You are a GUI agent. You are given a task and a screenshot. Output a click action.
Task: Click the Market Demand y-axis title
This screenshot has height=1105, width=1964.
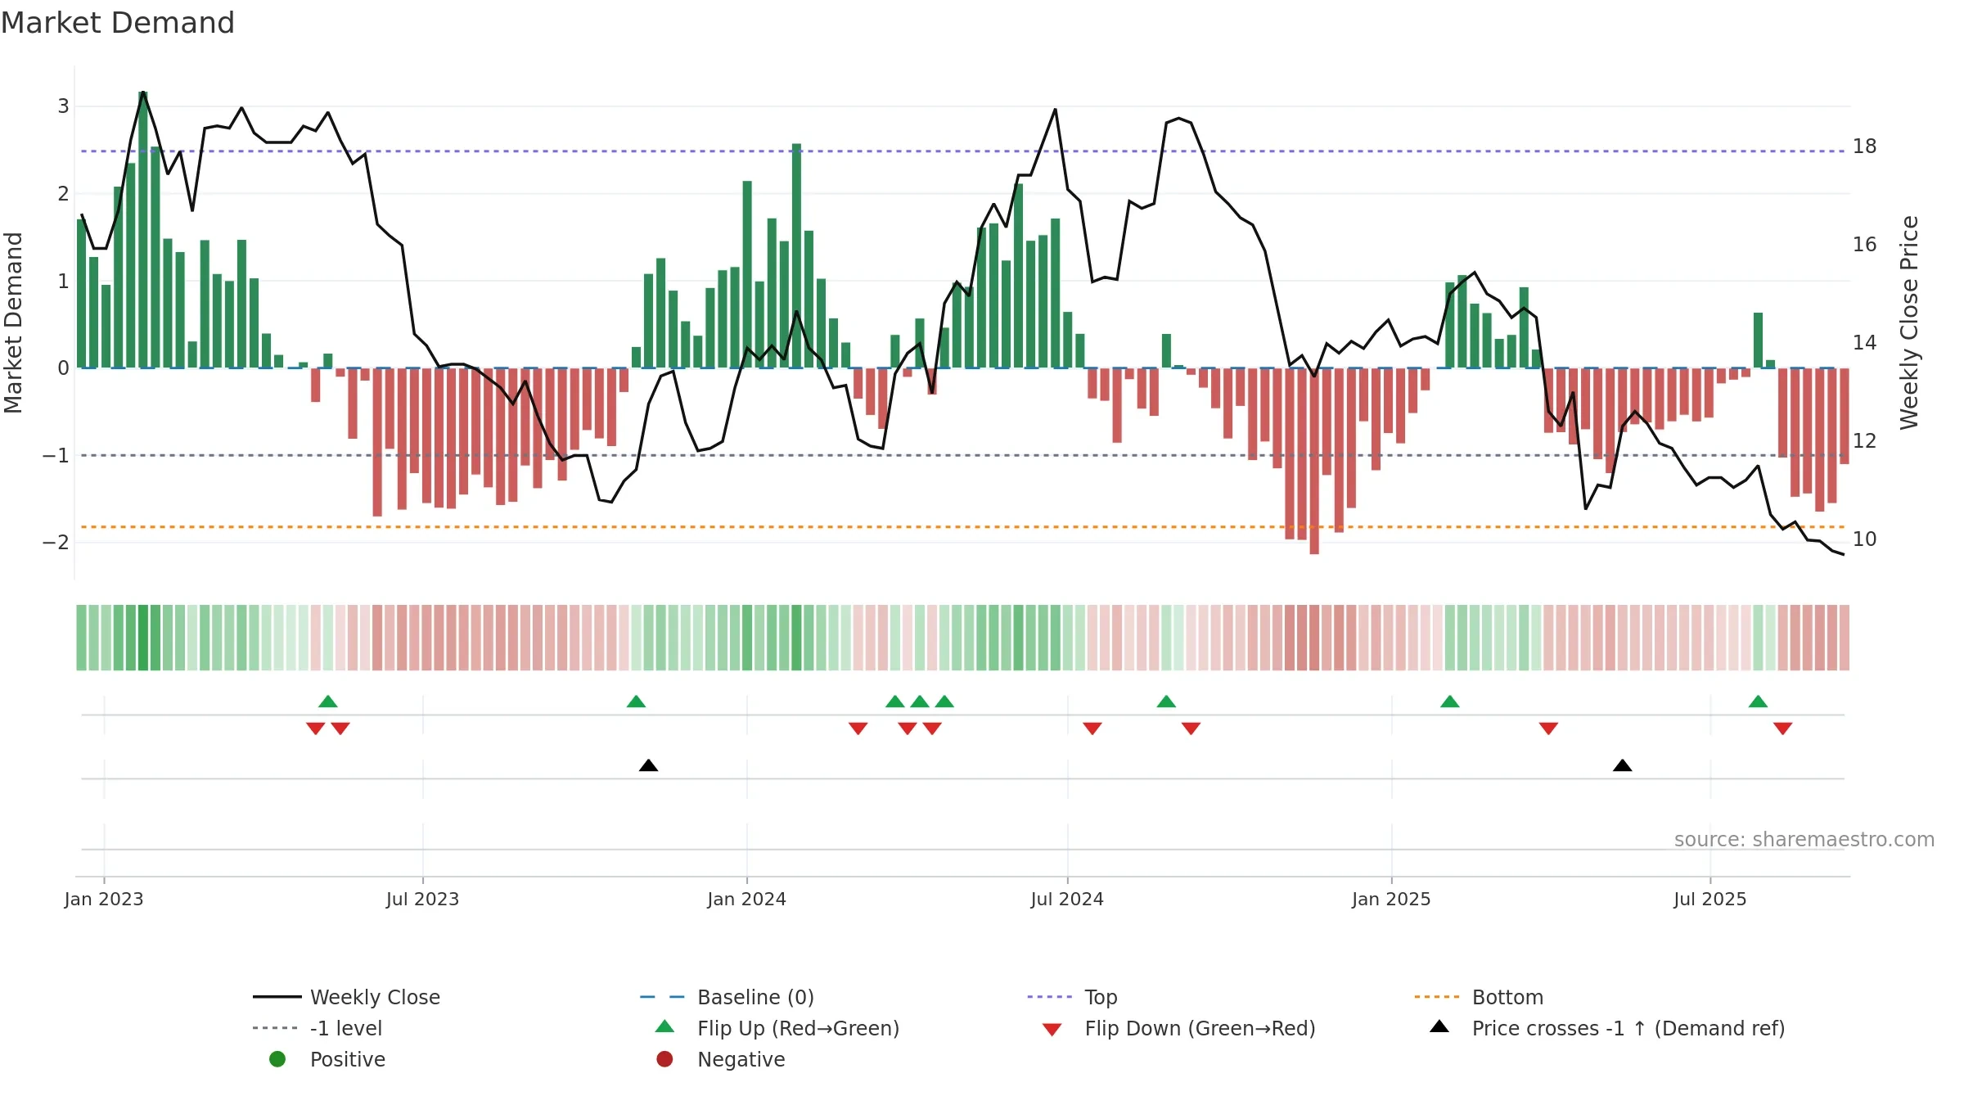(x=13, y=322)
